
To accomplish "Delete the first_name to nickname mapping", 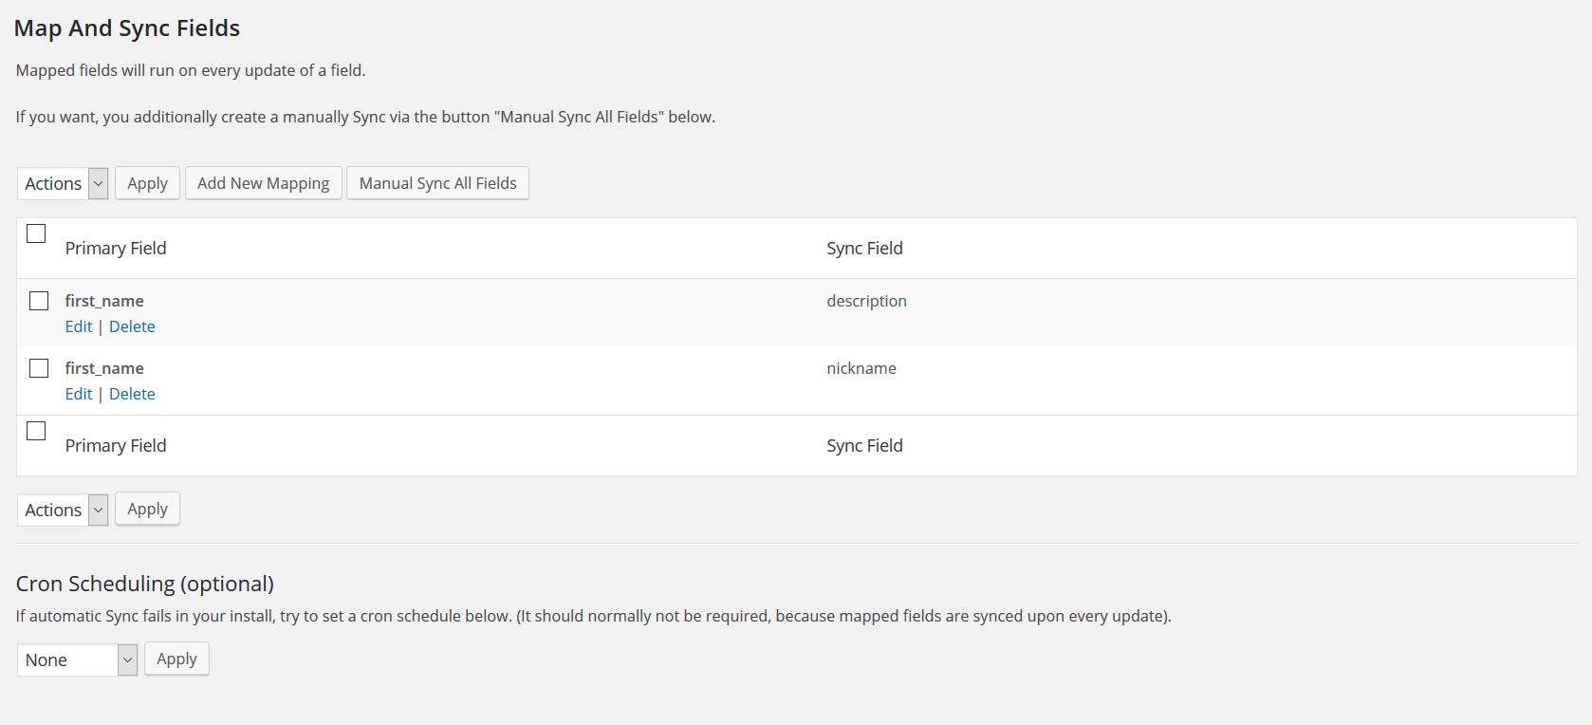I will click(x=132, y=394).
